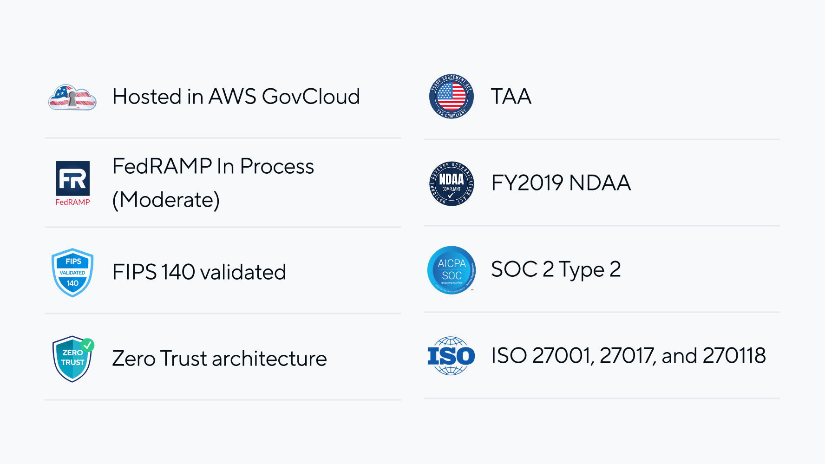Click ISO 27001, 27017, and 270118 text
Screen dimensions: 825x464
629,356
